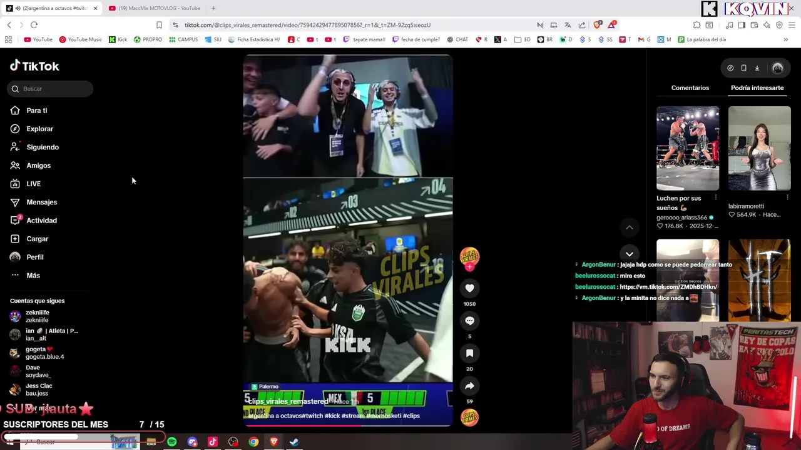The width and height of the screenshot is (801, 450).
Task: Open Spotify from the taskbar
Action: (171, 442)
